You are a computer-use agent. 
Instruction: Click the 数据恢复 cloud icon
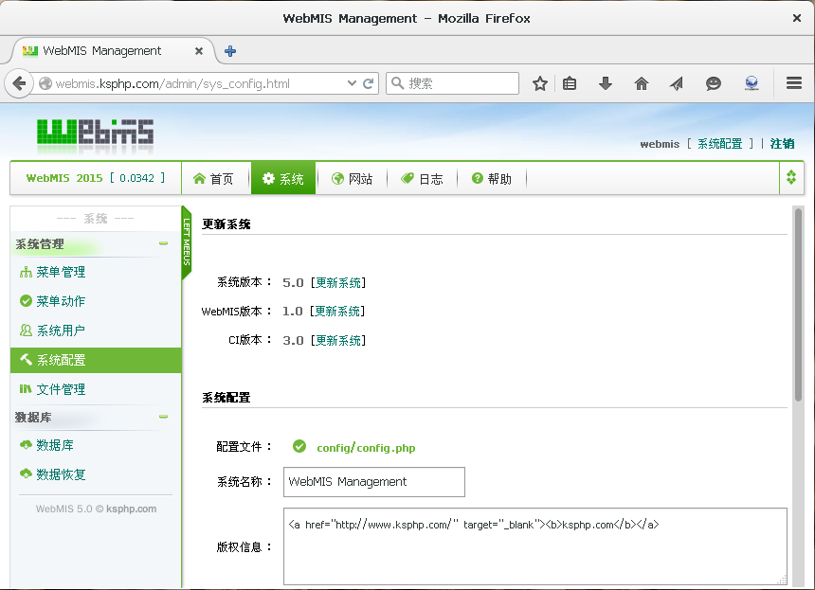click(x=26, y=474)
